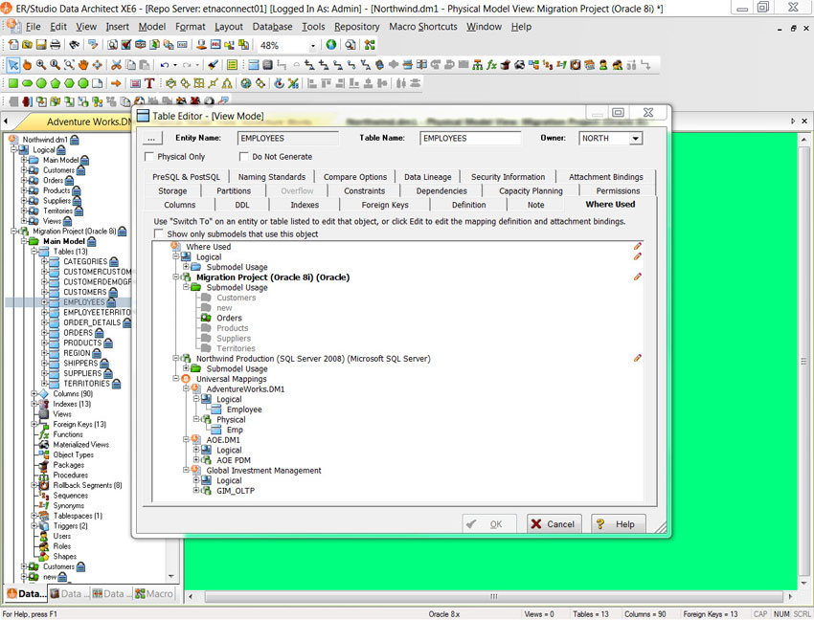The image size is (814, 620).
Task: Collapse the Migration Project (Oracle 8i) node in dialog
Action: [x=176, y=277]
